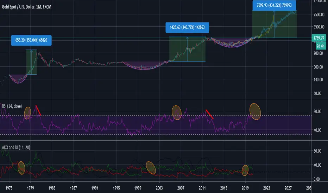Click the 1428.63 (340.77%) measurement label
This screenshot has height=193, width=328.
[x=187, y=27]
